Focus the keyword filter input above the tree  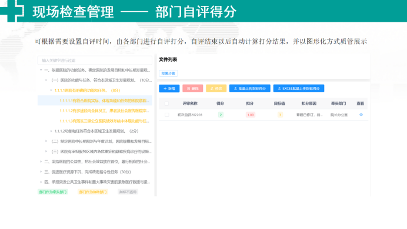[95, 60]
